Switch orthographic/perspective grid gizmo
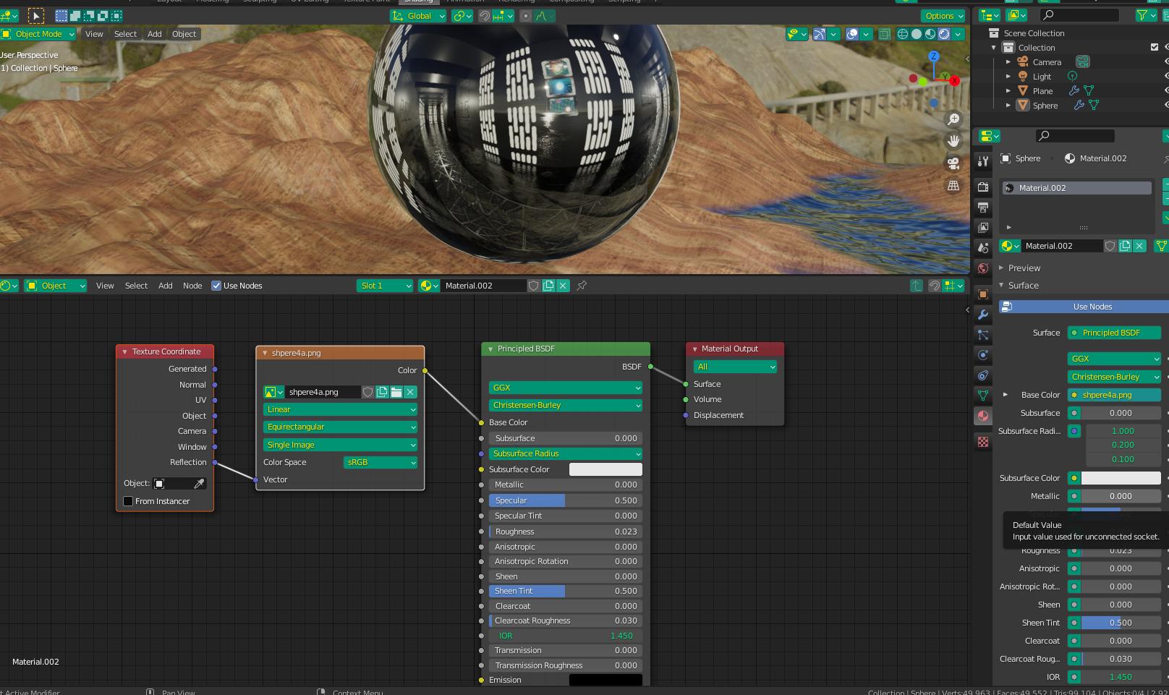 953,186
